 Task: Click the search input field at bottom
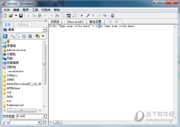point(24,122)
